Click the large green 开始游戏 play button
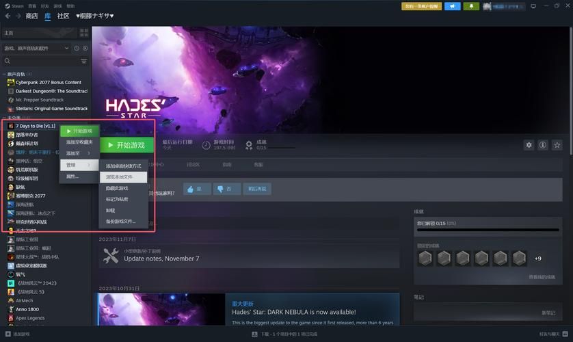The image size is (573, 342). (x=126, y=145)
